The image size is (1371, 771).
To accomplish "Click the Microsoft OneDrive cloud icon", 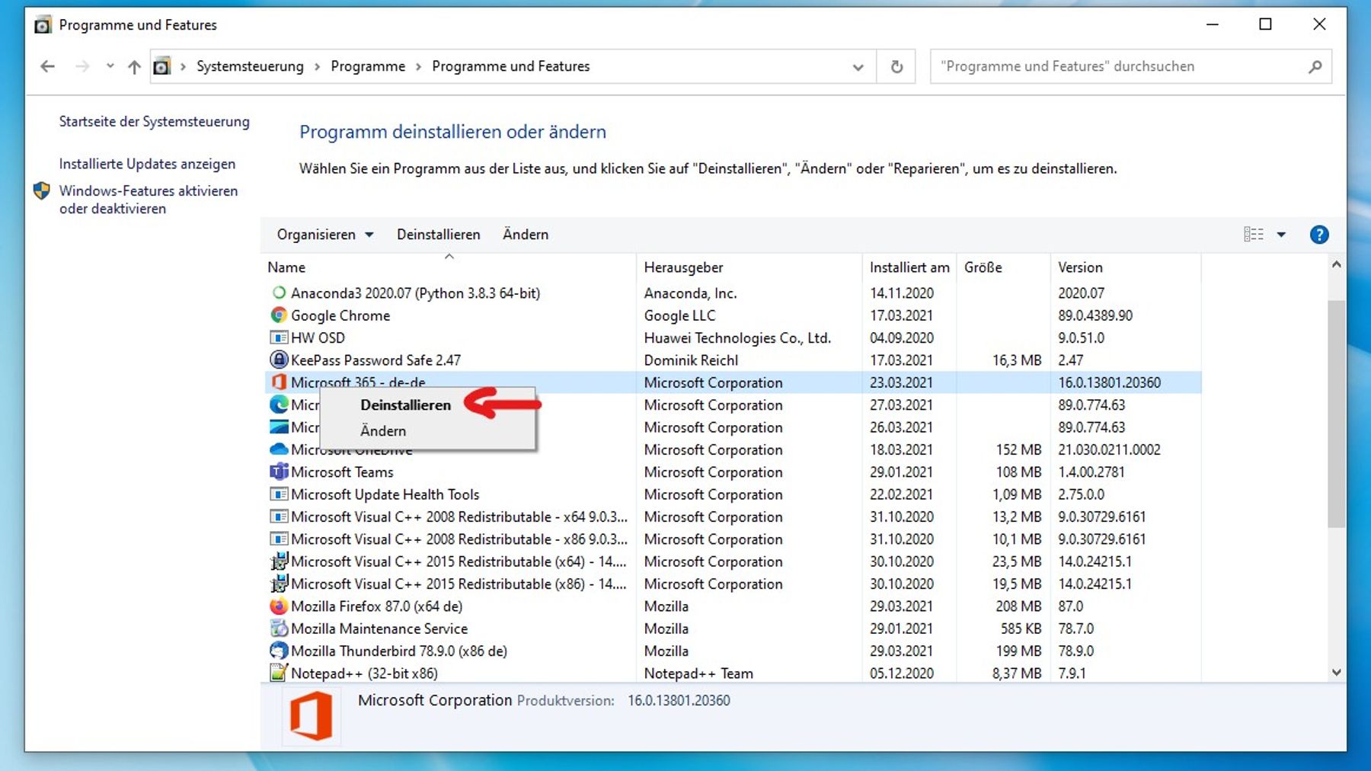I will pos(279,449).
